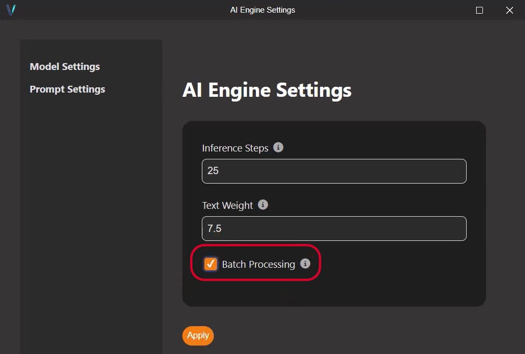Click the Text Weight label
This screenshot has width=525, height=354.
(228, 206)
